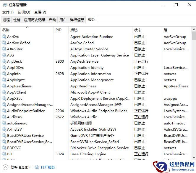Collapse to brief info with the arrow icon
Viewport: 196px width, 173px height.
[x=5, y=167]
